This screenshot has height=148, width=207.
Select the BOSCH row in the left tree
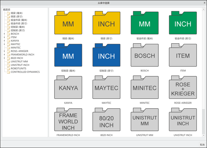13,34
